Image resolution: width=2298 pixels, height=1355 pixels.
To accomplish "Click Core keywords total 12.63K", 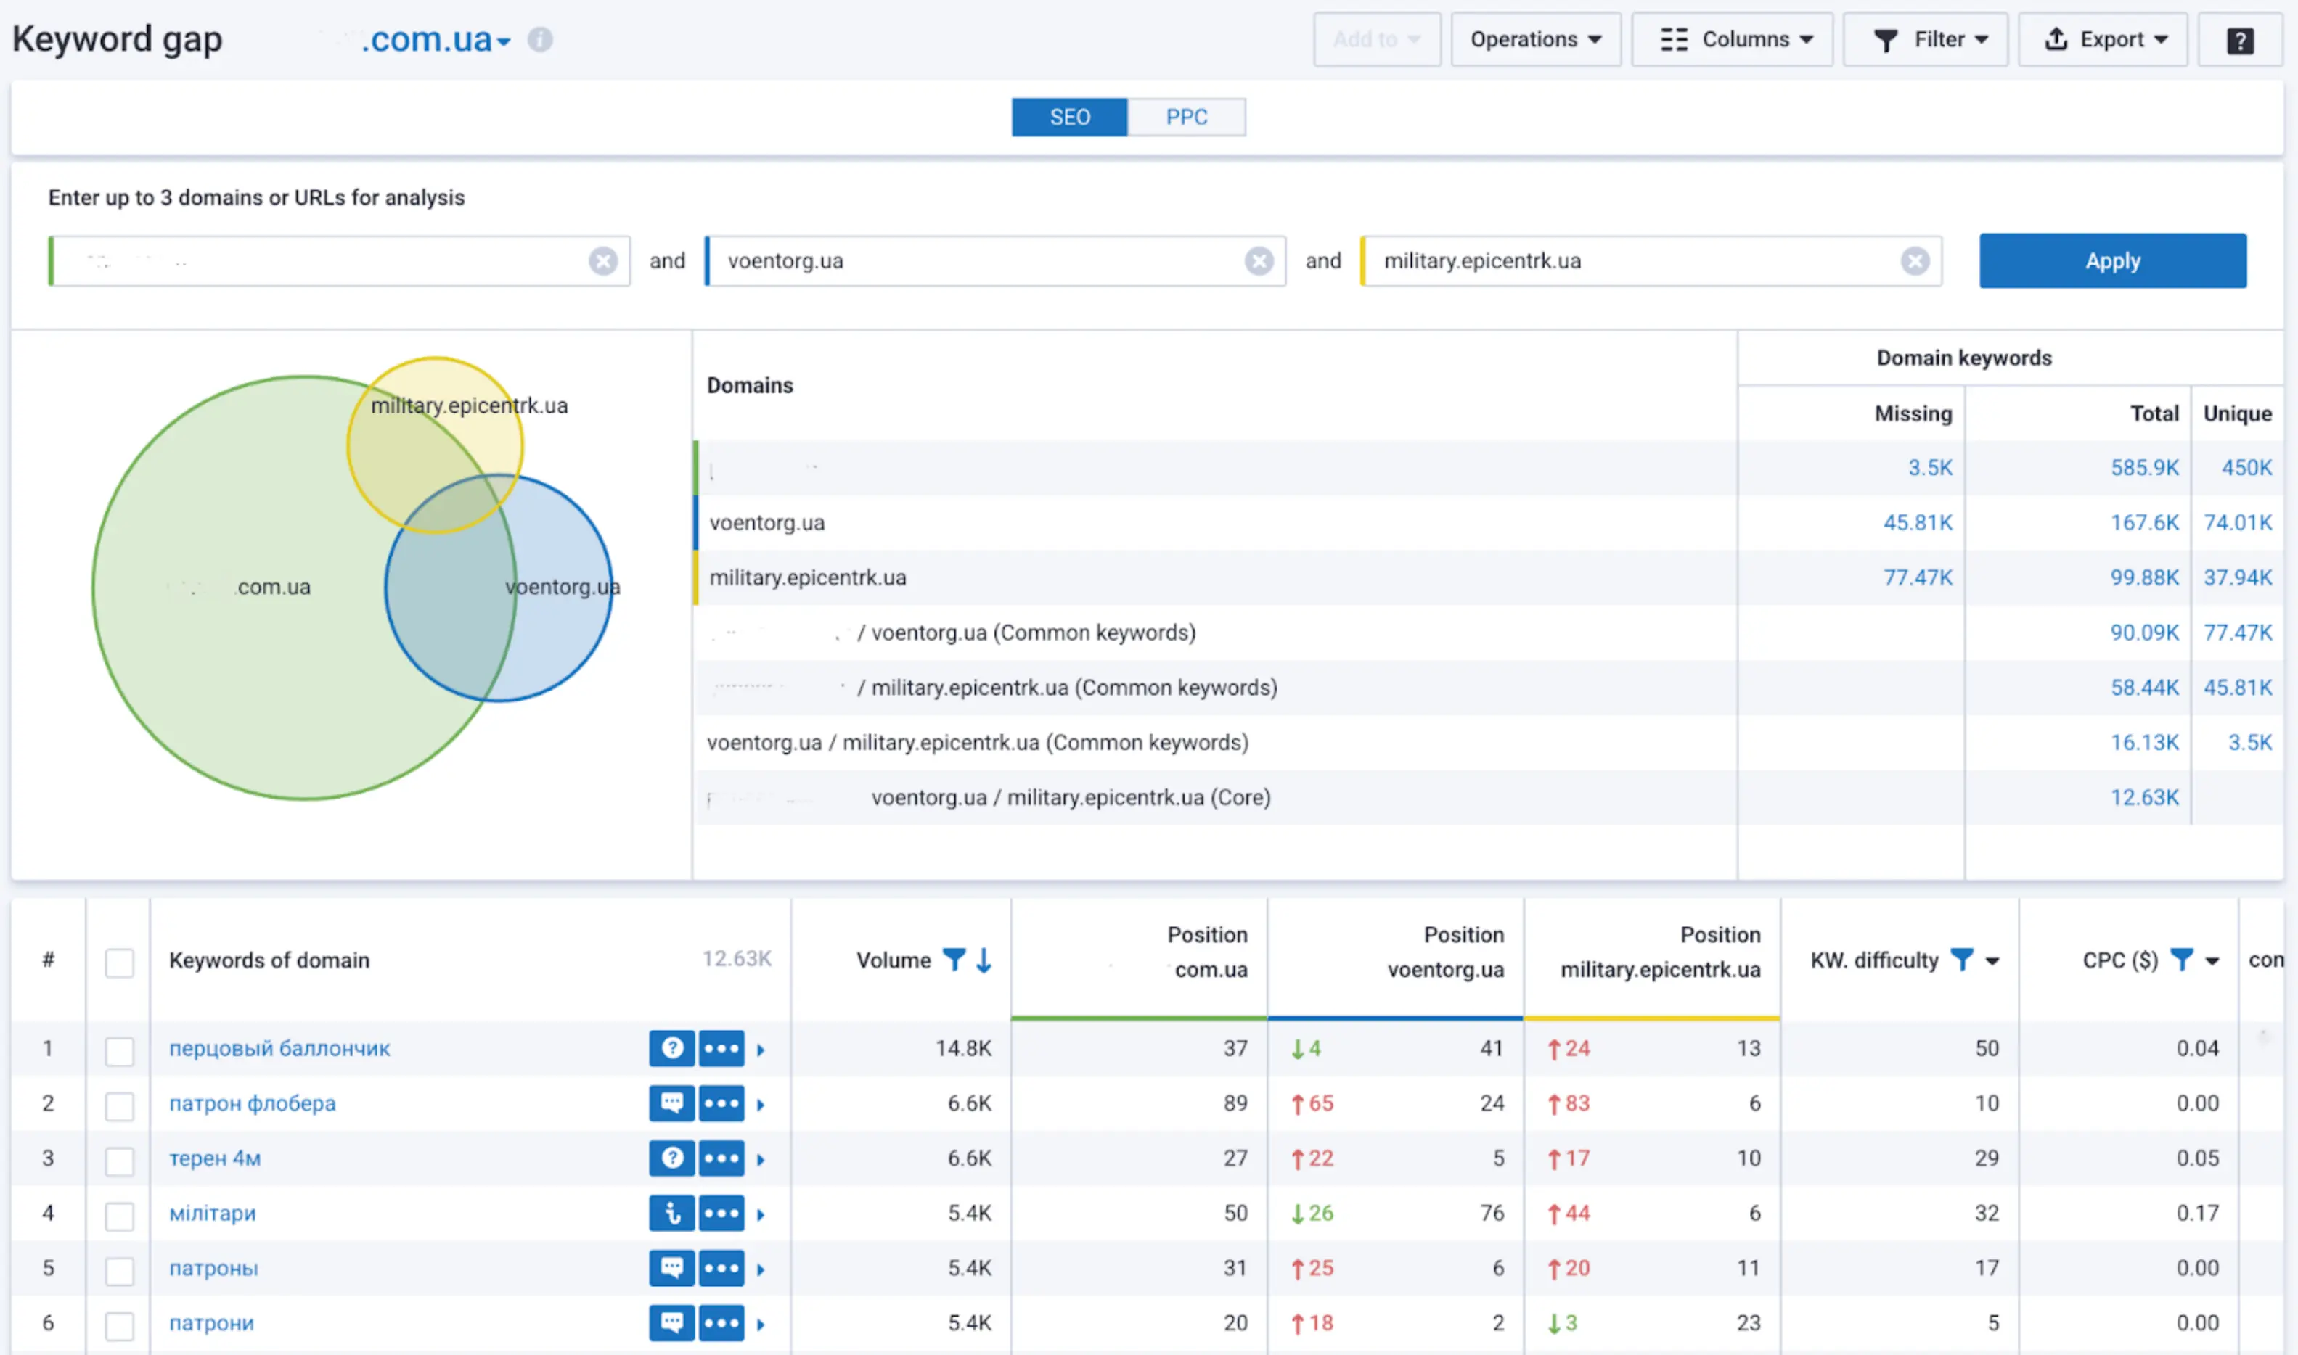I will pos(2143,797).
